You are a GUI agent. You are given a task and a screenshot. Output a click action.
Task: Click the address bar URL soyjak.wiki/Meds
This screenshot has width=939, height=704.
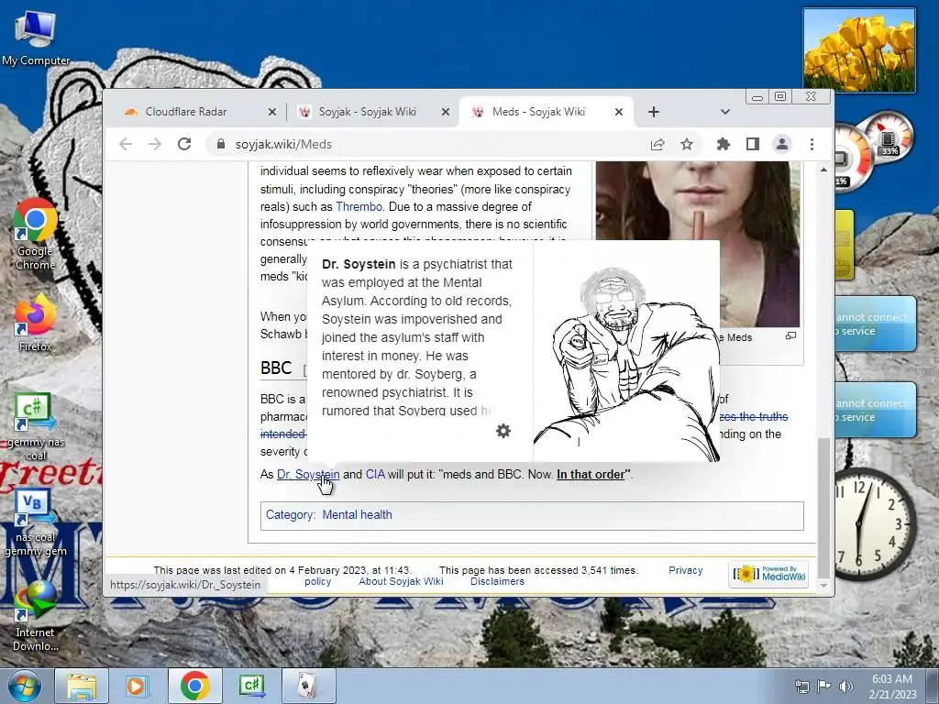click(x=283, y=144)
